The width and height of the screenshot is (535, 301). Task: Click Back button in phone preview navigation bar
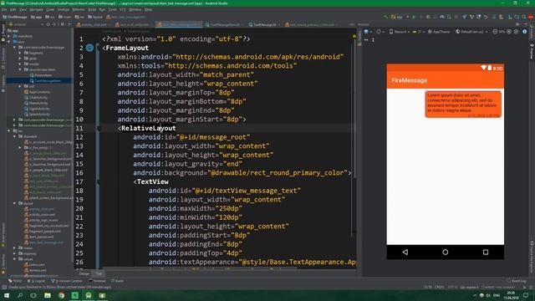(405, 253)
